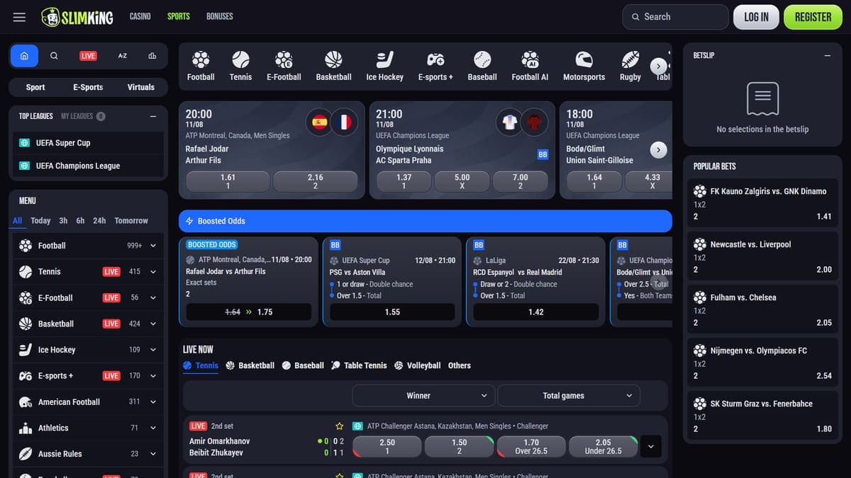
Task: Select Baseball in top sports carousel
Action: (482, 66)
